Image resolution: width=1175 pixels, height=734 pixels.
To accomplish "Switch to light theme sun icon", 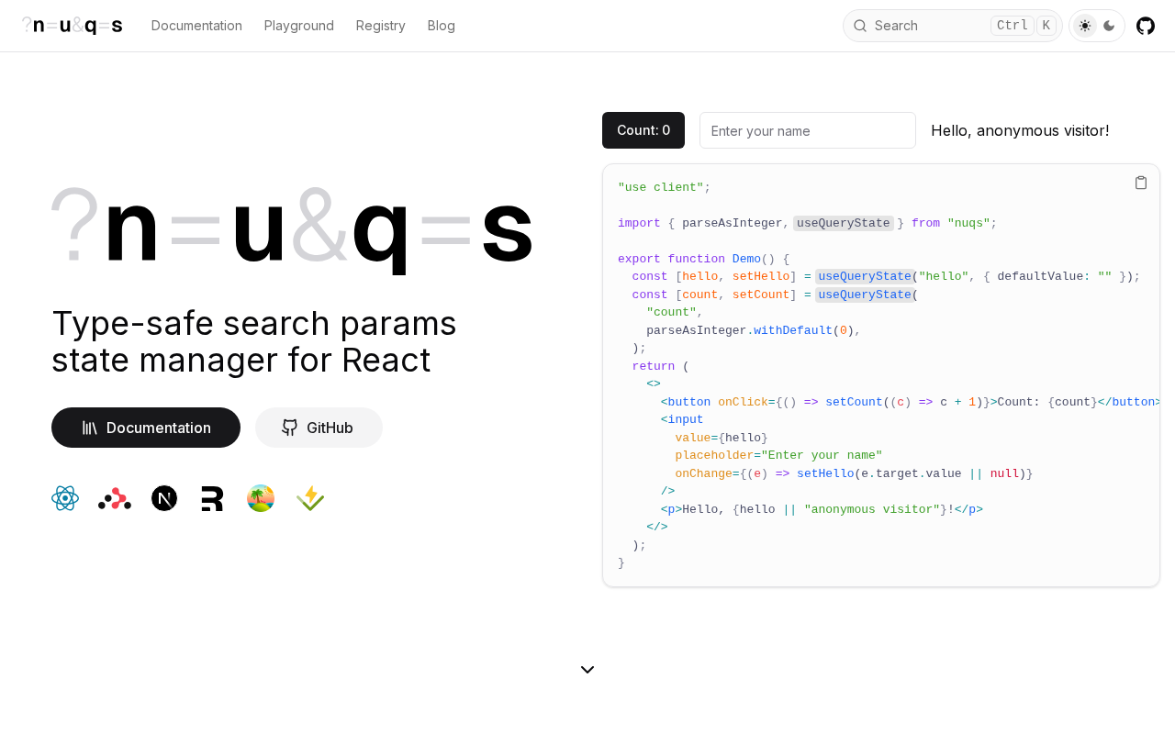I will coord(1085,26).
